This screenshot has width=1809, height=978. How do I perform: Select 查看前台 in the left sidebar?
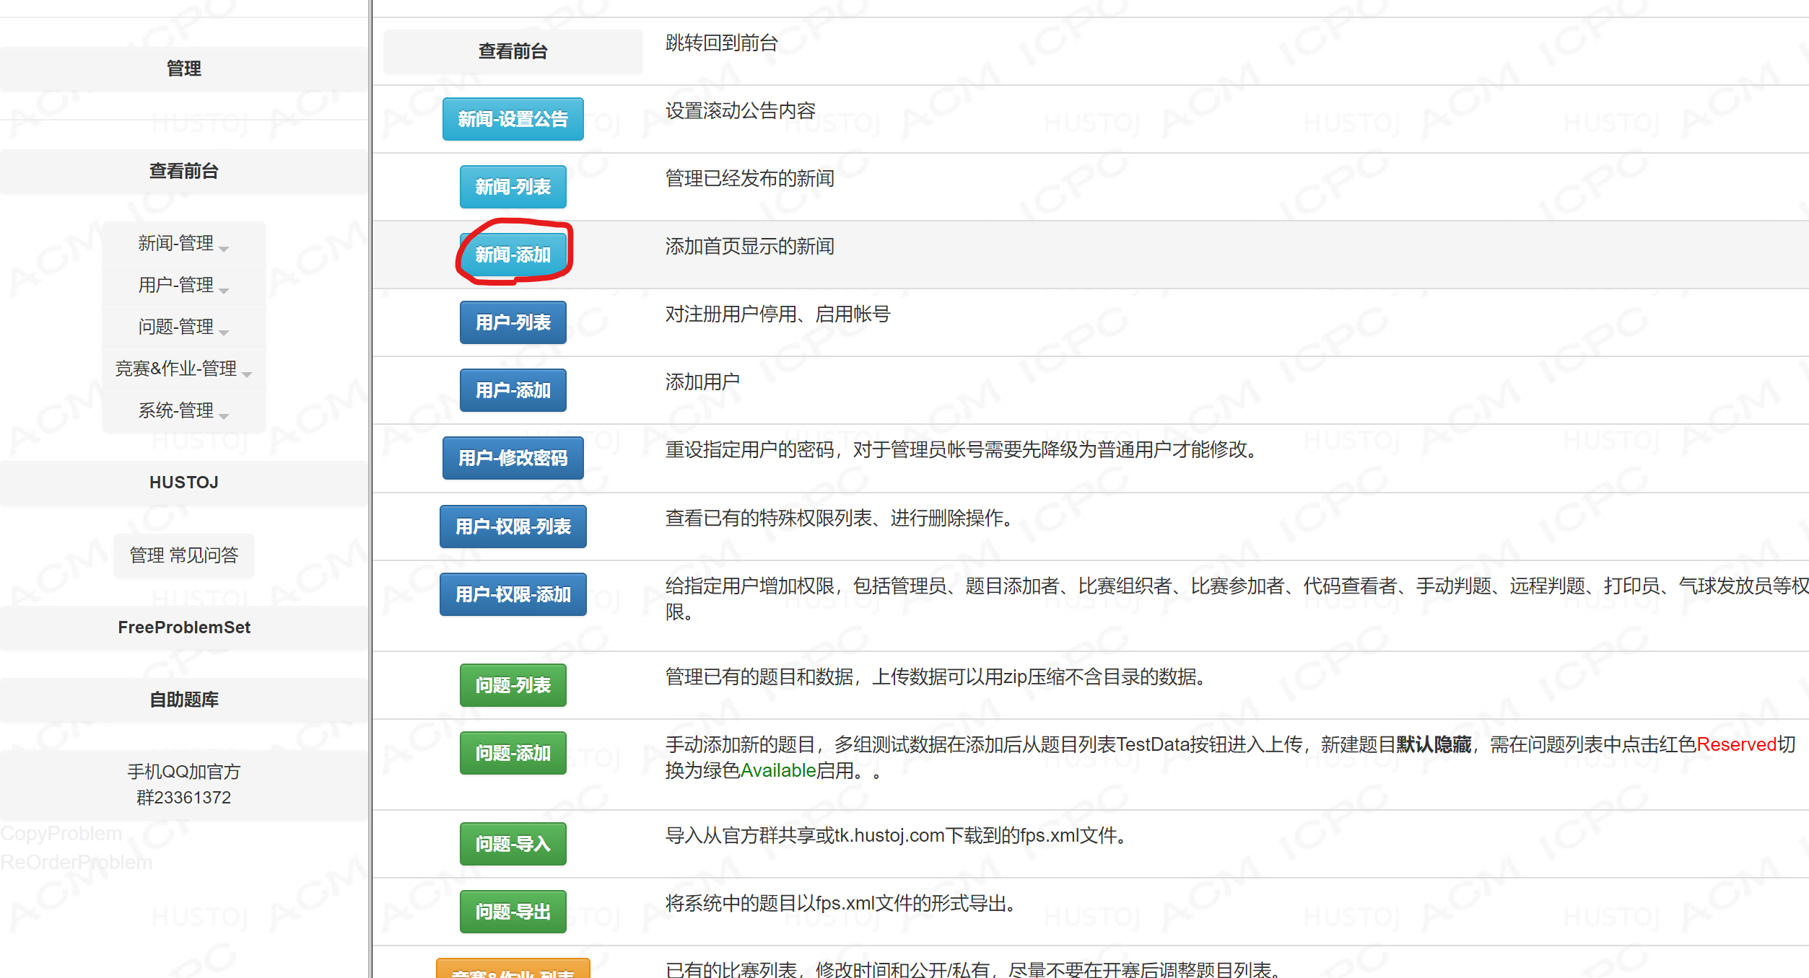(184, 171)
